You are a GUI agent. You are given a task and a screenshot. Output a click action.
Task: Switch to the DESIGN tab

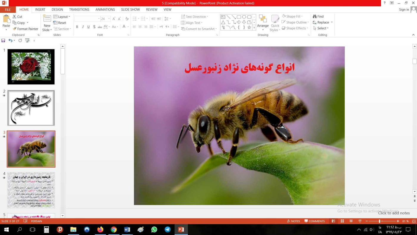point(57,10)
